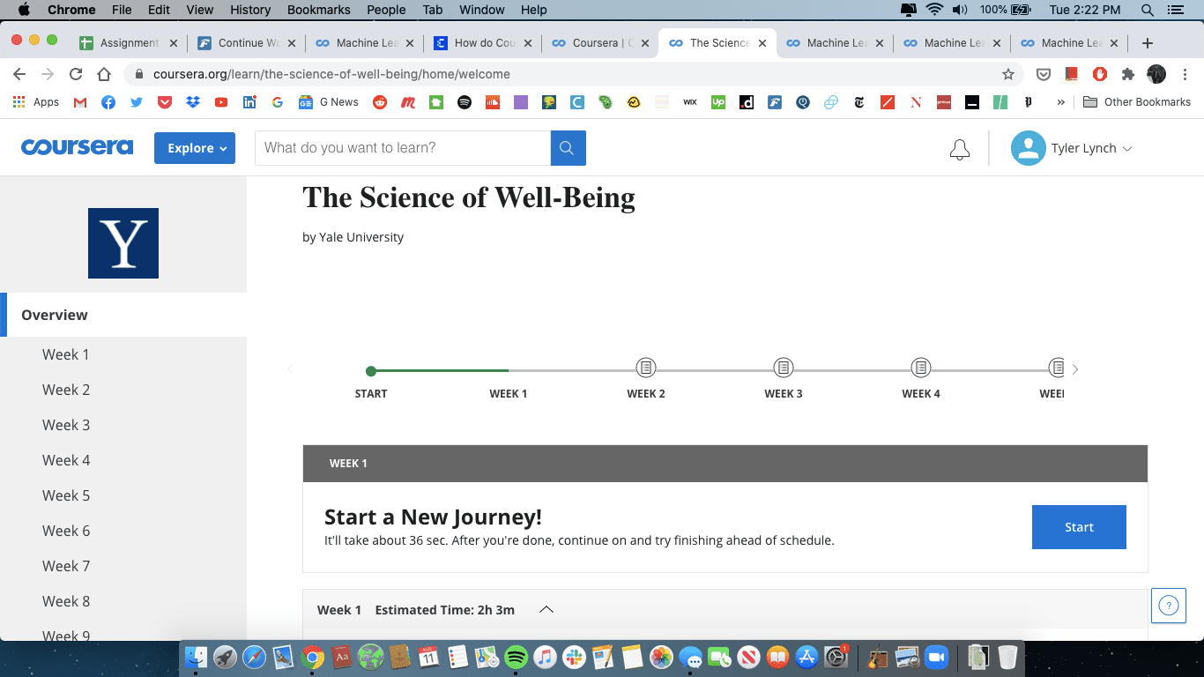Go to Week 3 in sidebar

click(66, 425)
